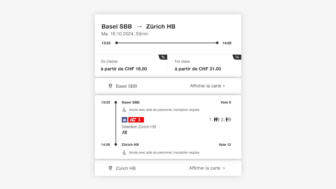Image resolution: width=336 pixels, height=189 pixels.
Task: Open 'Afficher la carte' for Basel SBB
Action: click(206, 86)
